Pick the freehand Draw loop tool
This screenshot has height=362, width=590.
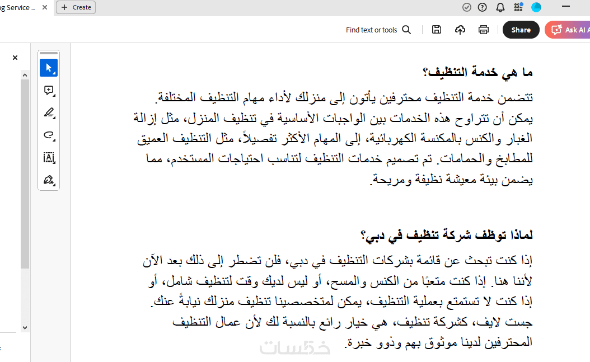click(49, 135)
